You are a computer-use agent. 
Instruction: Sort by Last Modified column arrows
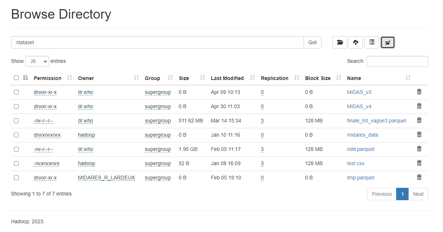252,78
